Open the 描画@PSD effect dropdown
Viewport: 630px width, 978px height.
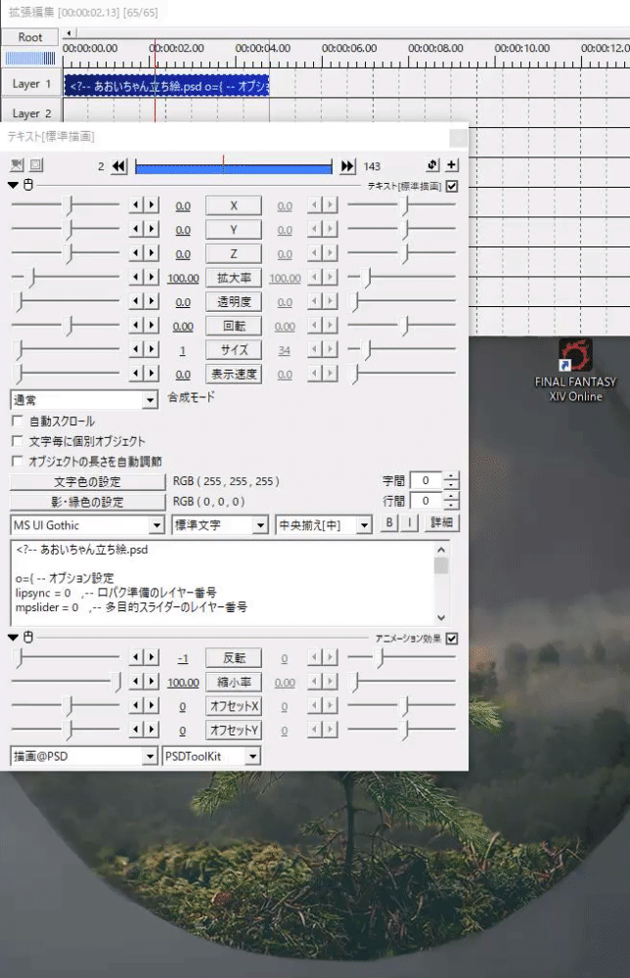(x=83, y=756)
